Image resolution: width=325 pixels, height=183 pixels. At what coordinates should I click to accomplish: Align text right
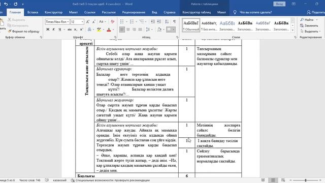pyautogui.click(x=134, y=29)
